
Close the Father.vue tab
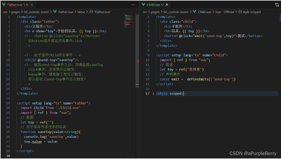pyautogui.click(x=32, y=5)
